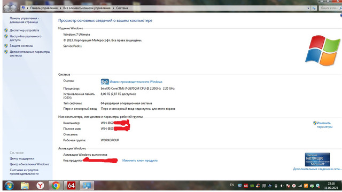Viewport: 342px width, 192px height.
Task: Click the Forward navigation arrow button
Action: click(x=13, y=8)
